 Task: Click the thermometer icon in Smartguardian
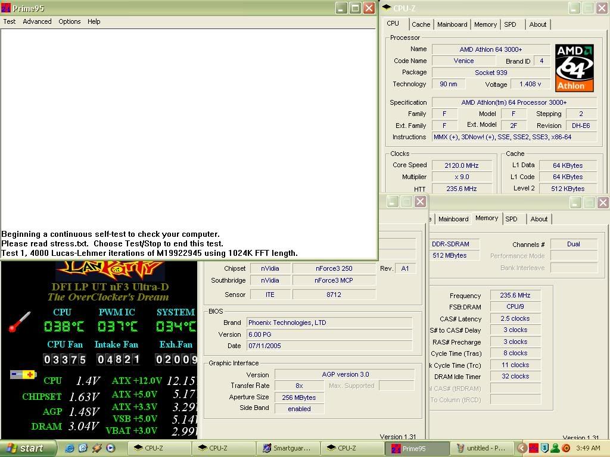click(20, 322)
